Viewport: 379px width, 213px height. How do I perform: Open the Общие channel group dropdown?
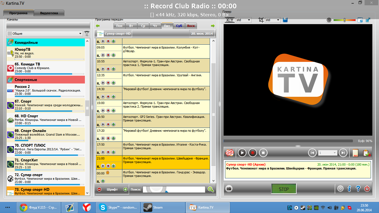pyautogui.click(x=45, y=34)
